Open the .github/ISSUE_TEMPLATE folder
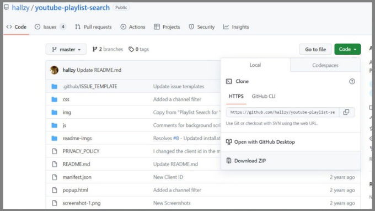The image size is (375, 211). pos(90,86)
